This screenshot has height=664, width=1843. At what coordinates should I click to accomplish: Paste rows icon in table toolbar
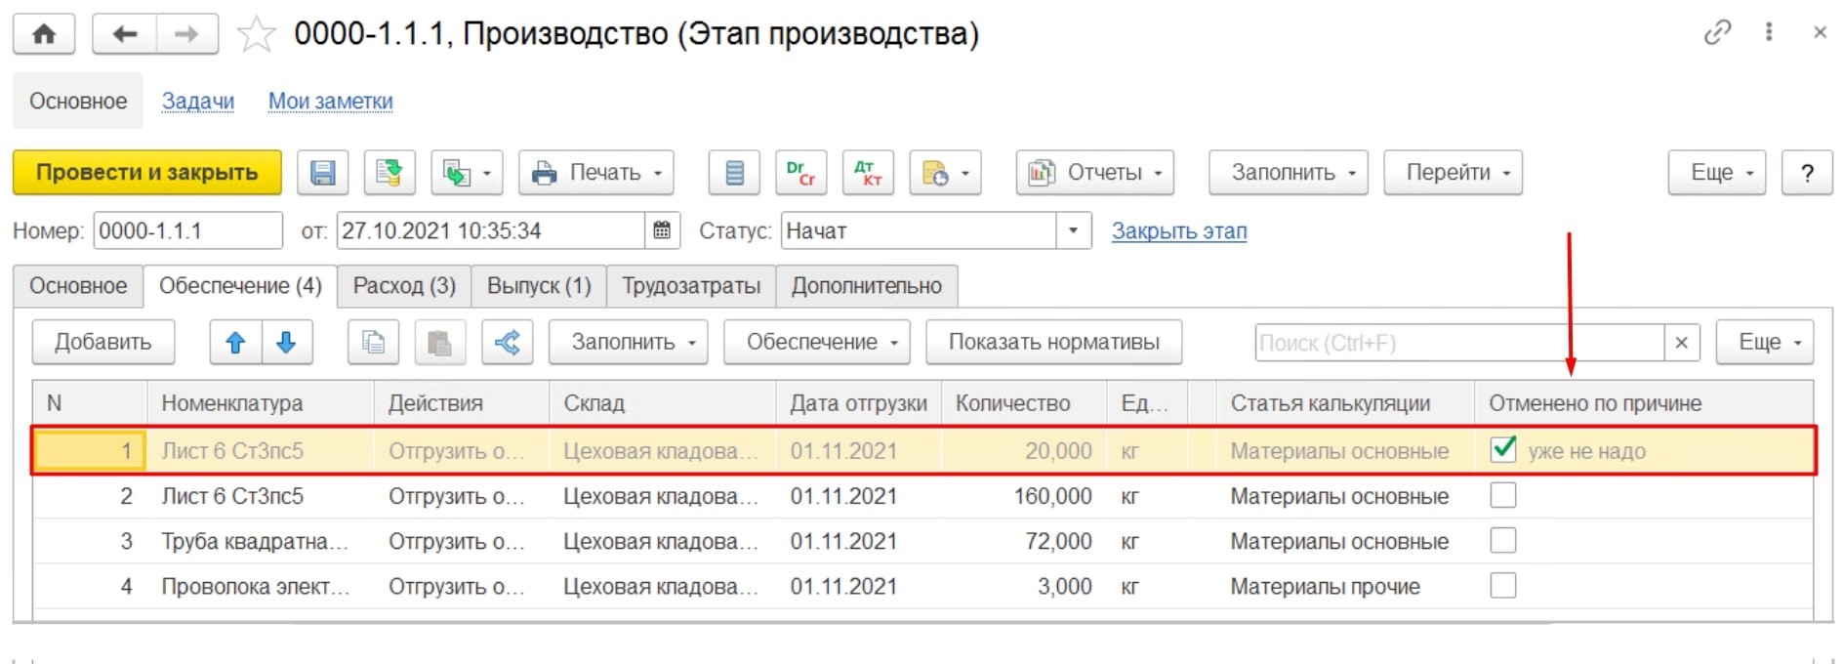click(x=439, y=343)
